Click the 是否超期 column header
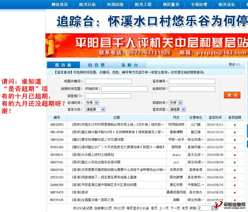The width and height of the screenshot is (248, 212). click(235, 118)
